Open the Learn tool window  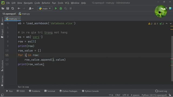(x=2, y=21)
